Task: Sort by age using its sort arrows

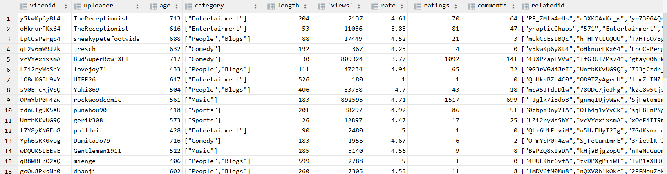Action: (177, 6)
